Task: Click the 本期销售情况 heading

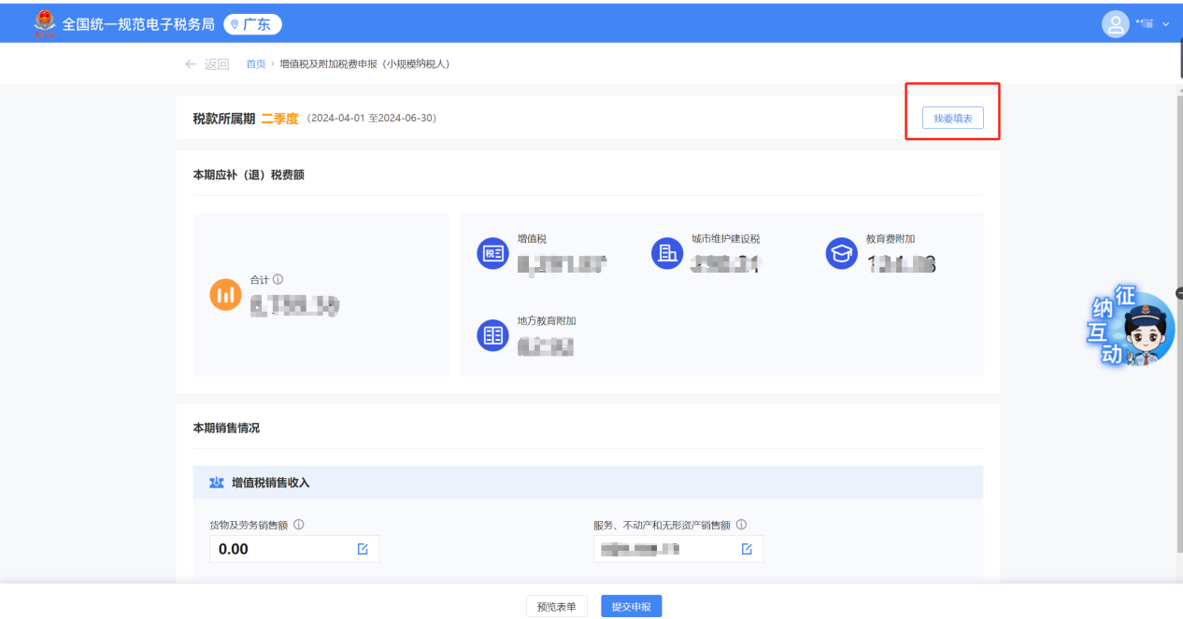Action: click(x=226, y=428)
